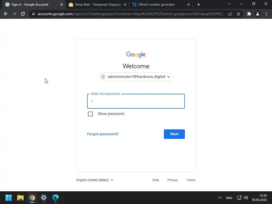Reload the Google sign-in page

point(23,14)
